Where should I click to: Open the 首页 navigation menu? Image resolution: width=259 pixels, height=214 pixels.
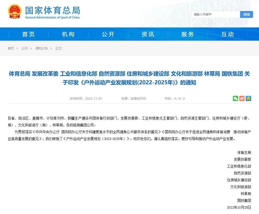28,34
